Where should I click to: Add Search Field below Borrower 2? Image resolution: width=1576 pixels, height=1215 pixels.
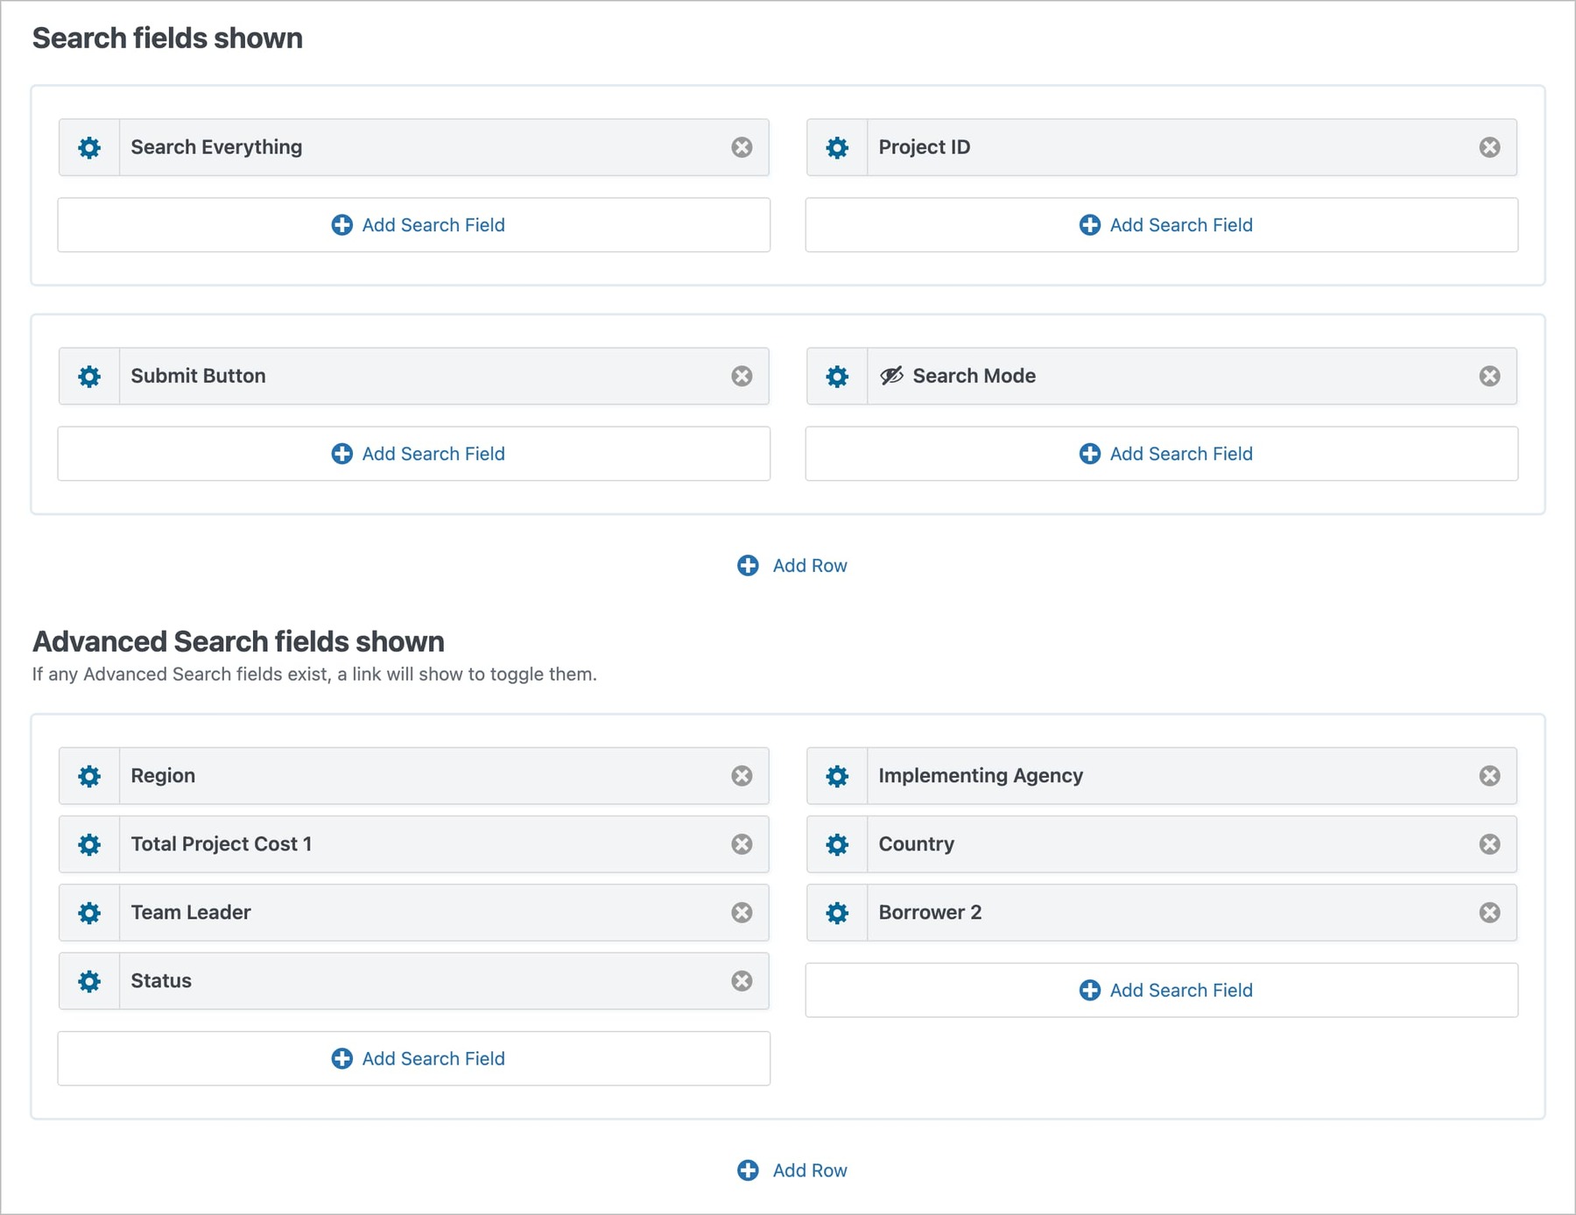[1161, 990]
